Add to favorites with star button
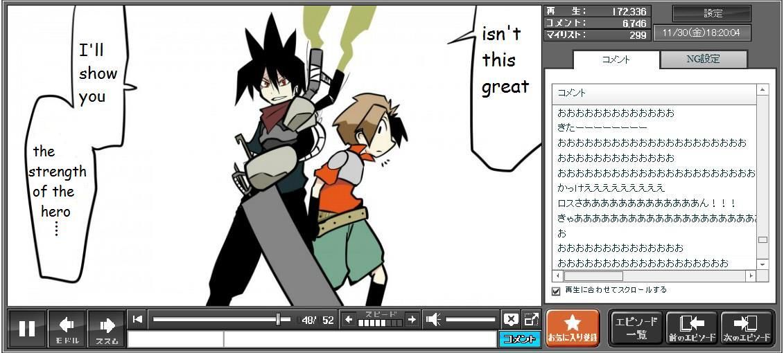The image size is (784, 353). click(573, 327)
